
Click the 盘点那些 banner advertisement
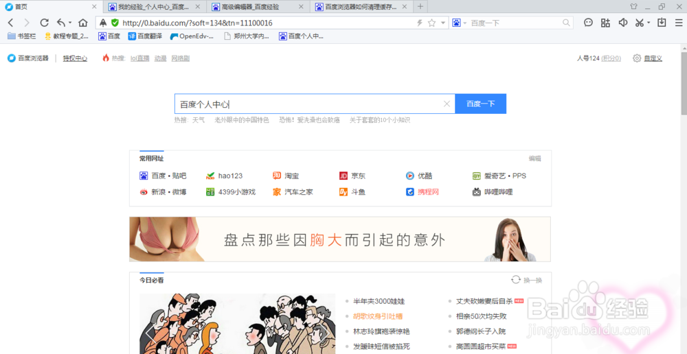(x=340, y=239)
